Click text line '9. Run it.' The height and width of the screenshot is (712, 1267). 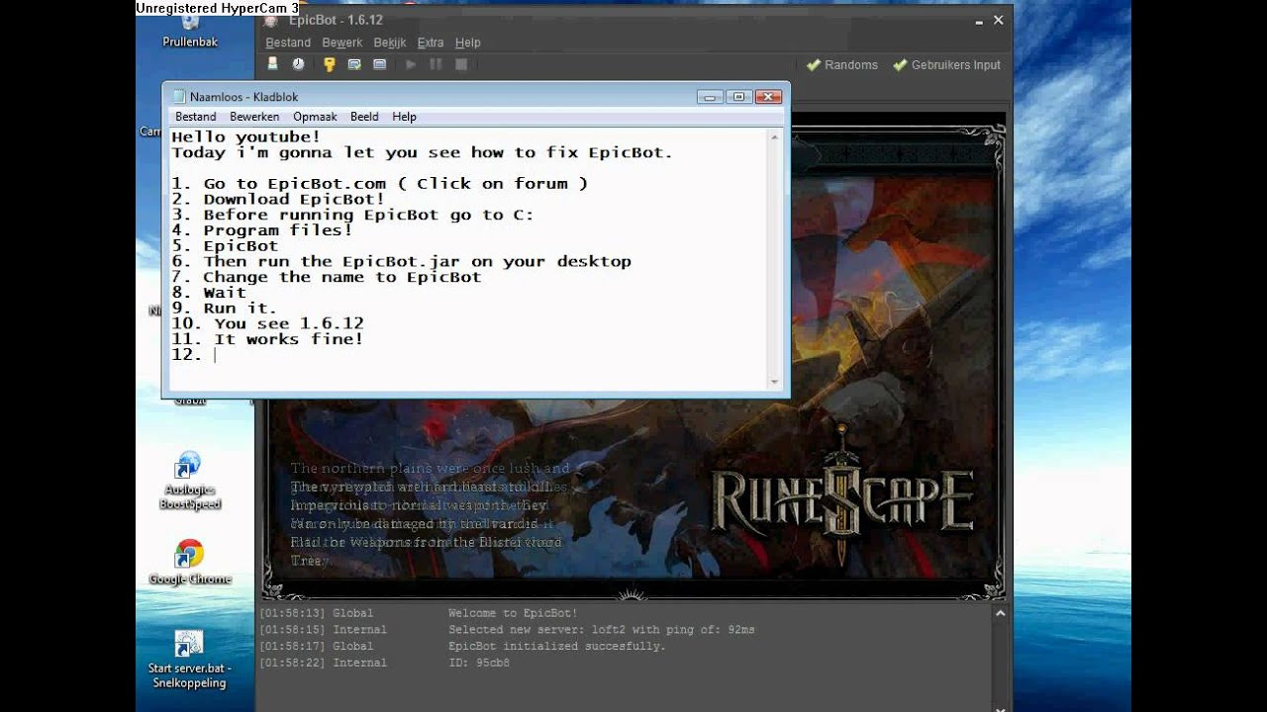point(224,308)
